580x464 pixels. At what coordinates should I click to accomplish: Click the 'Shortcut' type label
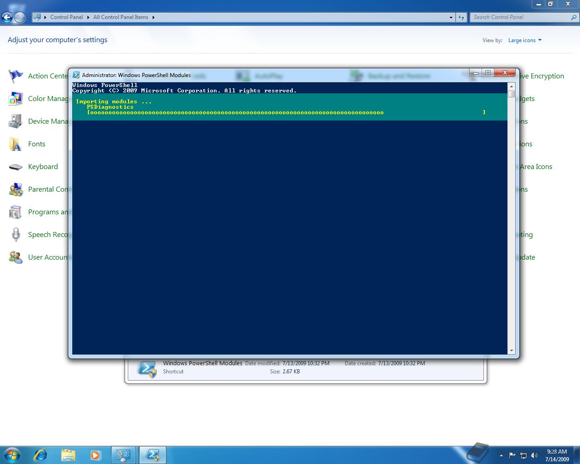click(x=174, y=372)
